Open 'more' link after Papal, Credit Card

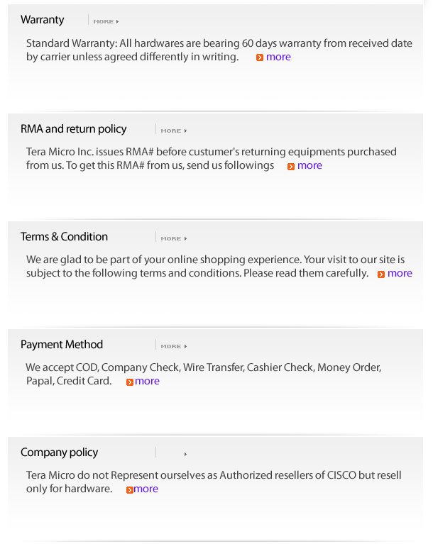[x=148, y=381]
